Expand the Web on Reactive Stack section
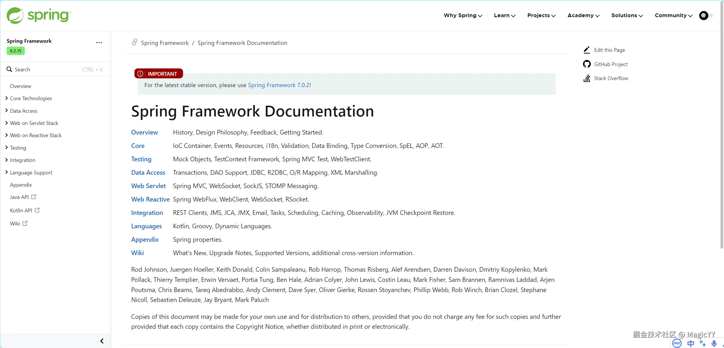This screenshot has height=348, width=724. click(6, 135)
